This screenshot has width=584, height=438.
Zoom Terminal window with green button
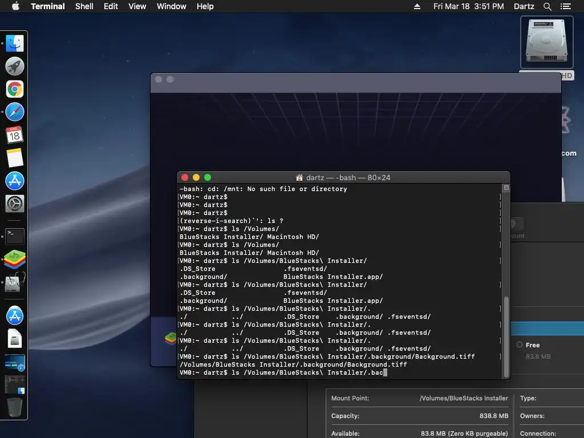pos(208,178)
